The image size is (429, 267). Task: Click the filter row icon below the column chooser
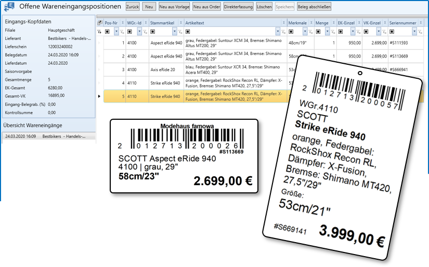[99, 32]
